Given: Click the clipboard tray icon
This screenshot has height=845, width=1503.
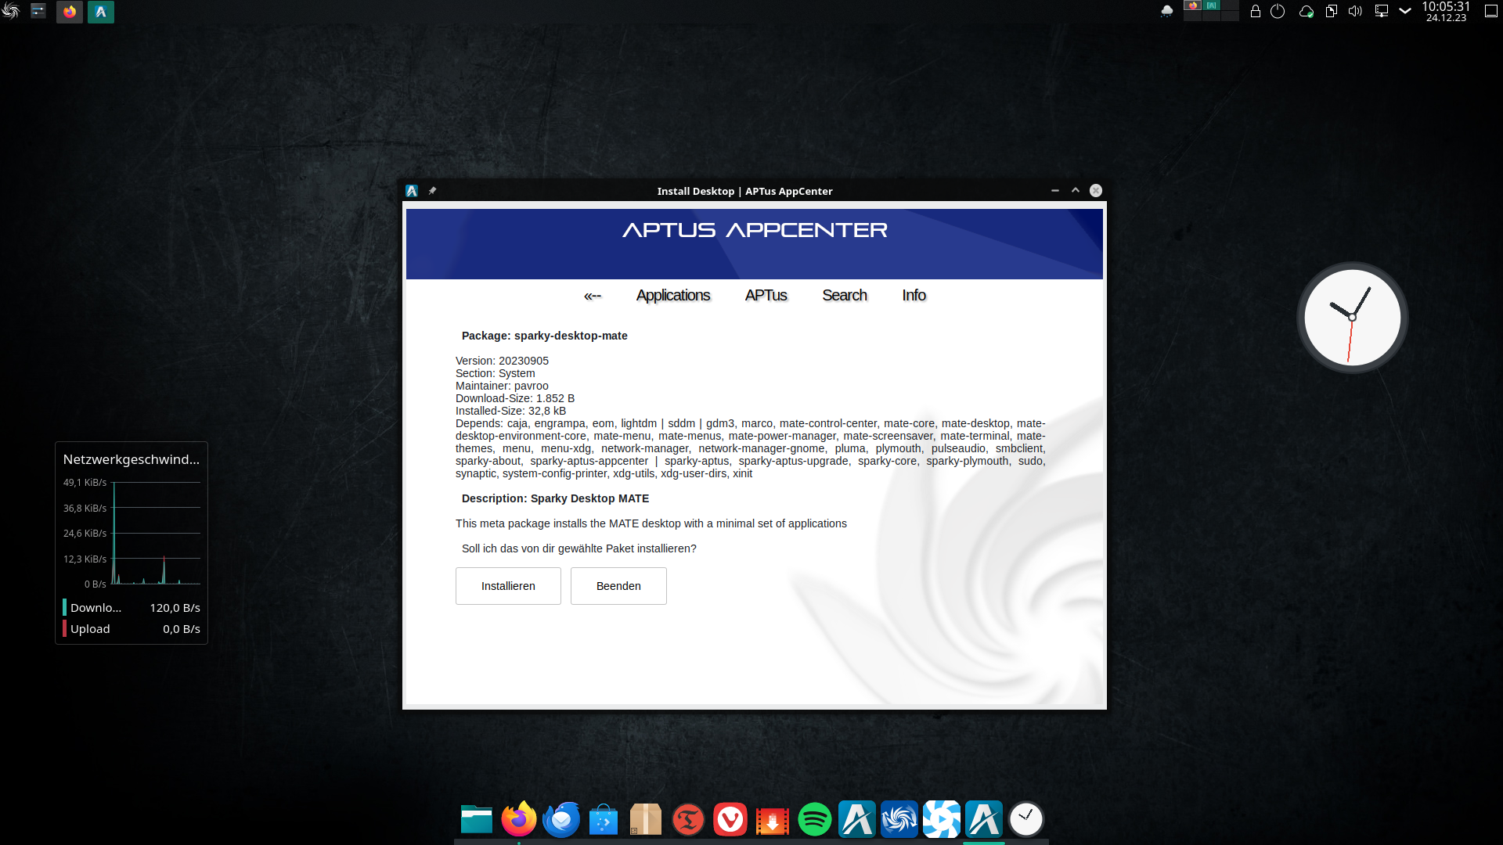Looking at the screenshot, I should [1331, 12].
